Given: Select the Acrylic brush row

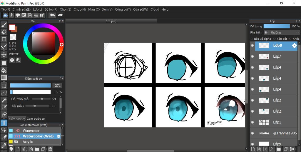Looking at the screenshot, I should point(35,142).
